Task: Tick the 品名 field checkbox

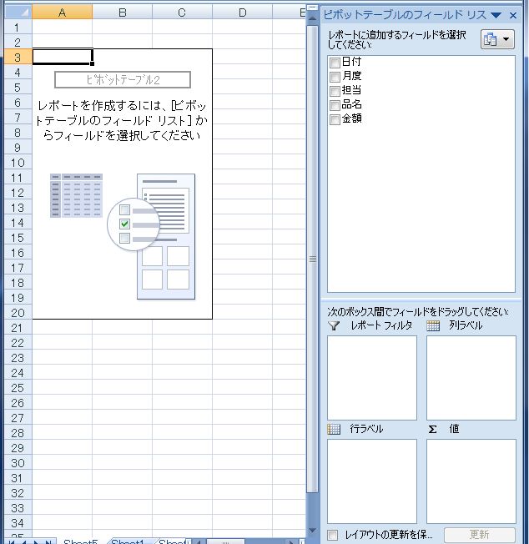Action: [335, 105]
